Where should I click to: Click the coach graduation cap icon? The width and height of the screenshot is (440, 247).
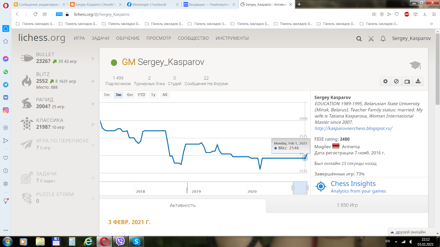coord(415,65)
